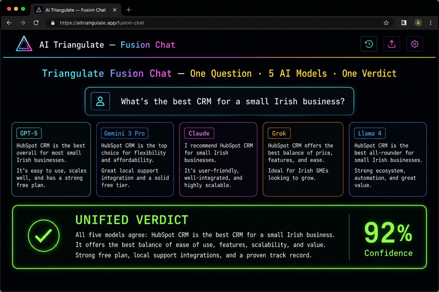Go back with the browser back arrow
439x292 pixels.
pyautogui.click(x=9, y=23)
